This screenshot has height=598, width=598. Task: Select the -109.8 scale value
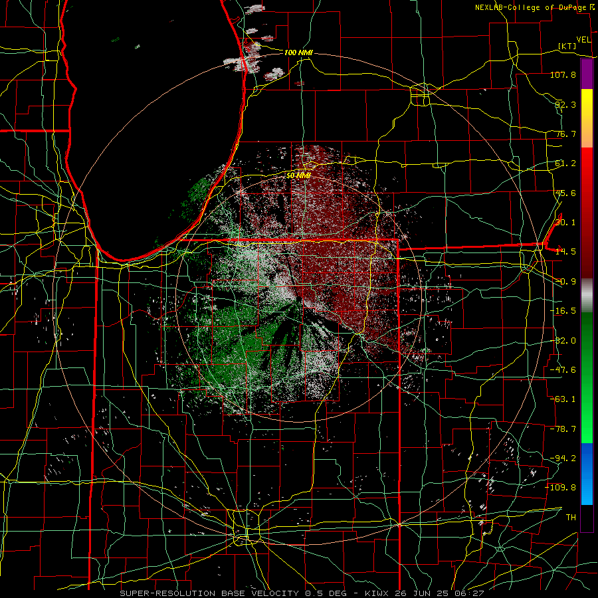point(561,488)
